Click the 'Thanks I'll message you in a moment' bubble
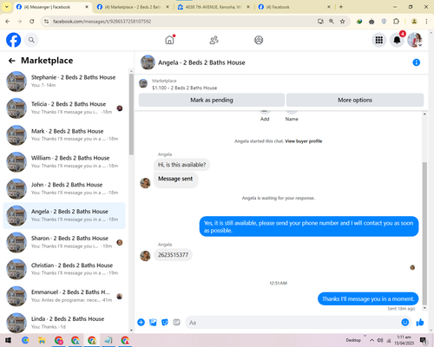The width and height of the screenshot is (434, 347). coord(368,298)
